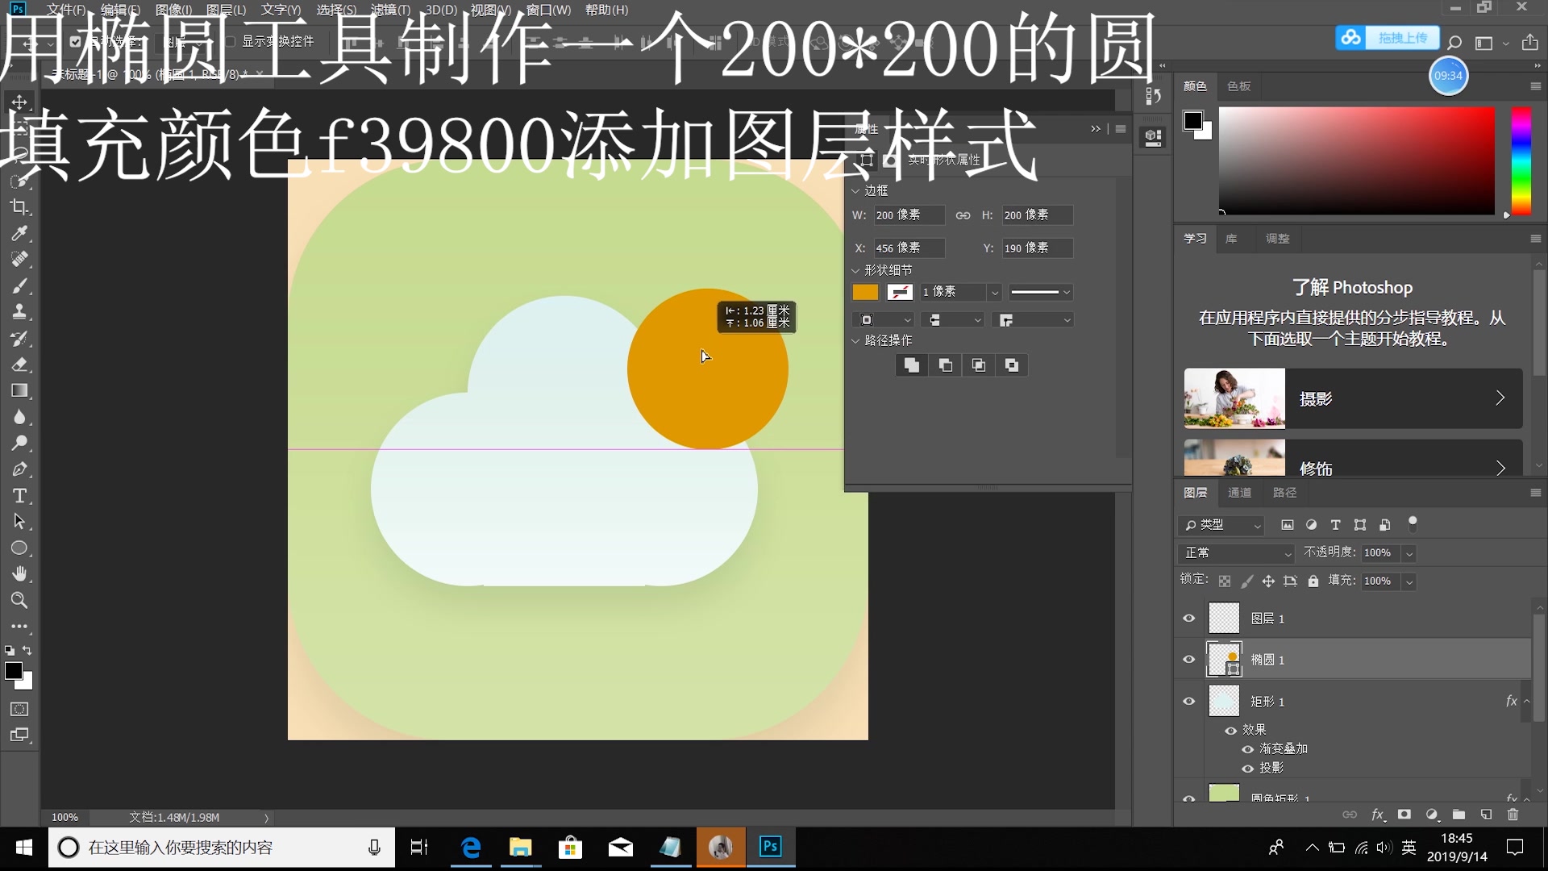Click foreground color swatch in toolbar
1548x871 pixels.
(x=14, y=671)
